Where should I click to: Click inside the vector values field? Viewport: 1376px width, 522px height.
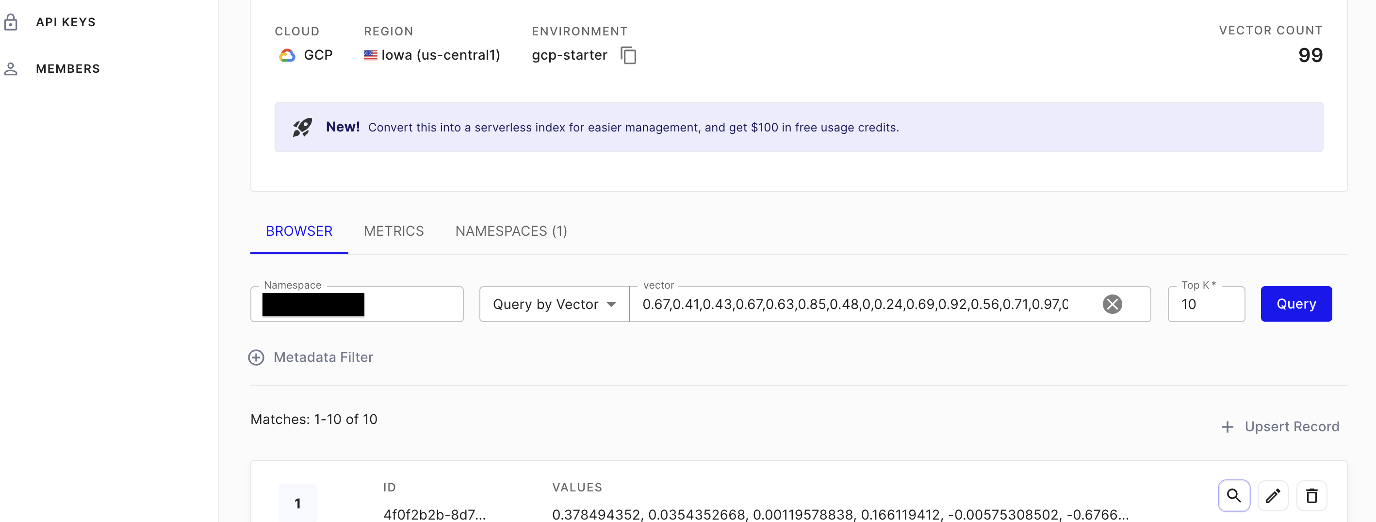pos(854,304)
